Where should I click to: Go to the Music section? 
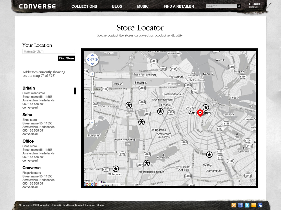pos(143,6)
